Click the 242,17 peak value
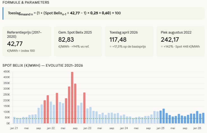Screen dimensions: 207x133 pos(170,40)
